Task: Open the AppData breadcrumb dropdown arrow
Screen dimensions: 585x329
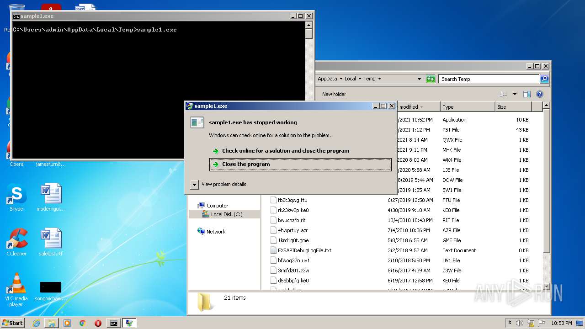Action: pyautogui.click(x=341, y=79)
